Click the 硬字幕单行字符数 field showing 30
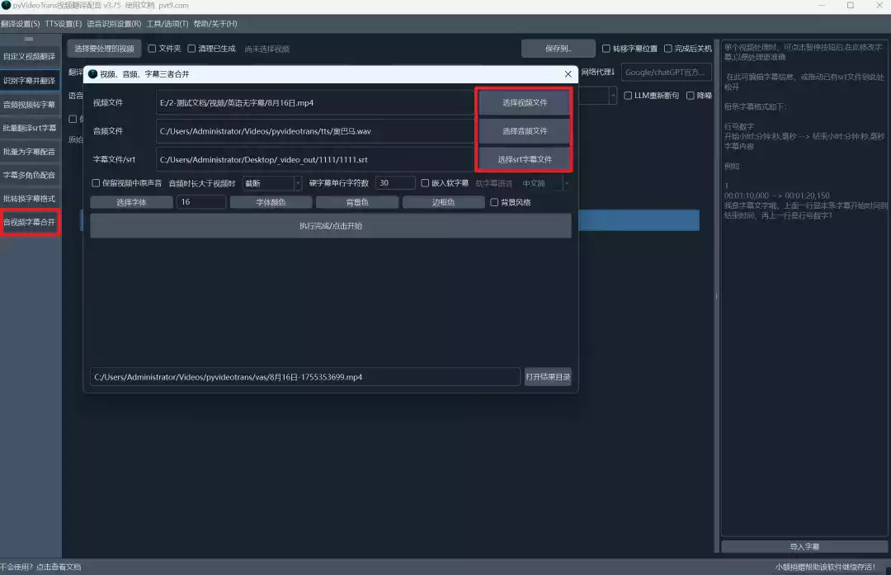 [394, 183]
